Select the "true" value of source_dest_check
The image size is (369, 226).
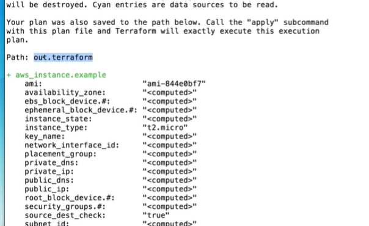coord(156,216)
